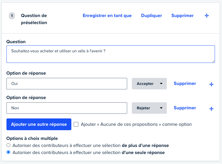Click the move handle icon beside the Oui option
This screenshot has width=222, height=164.
tap(211, 84)
